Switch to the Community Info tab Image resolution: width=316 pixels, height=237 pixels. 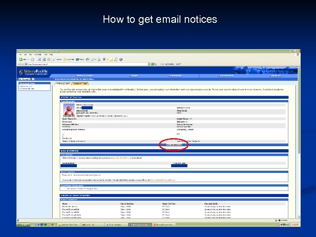point(80,84)
